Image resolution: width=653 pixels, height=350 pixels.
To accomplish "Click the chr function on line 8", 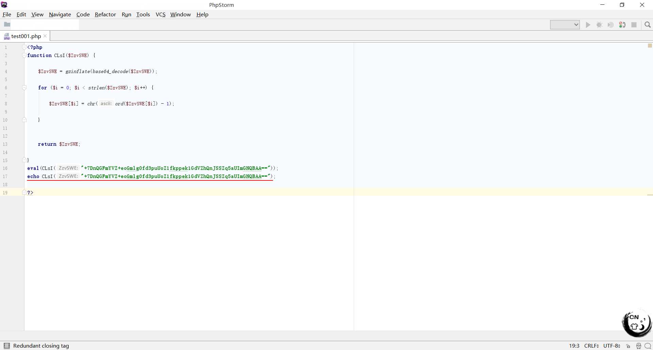I will 91,104.
